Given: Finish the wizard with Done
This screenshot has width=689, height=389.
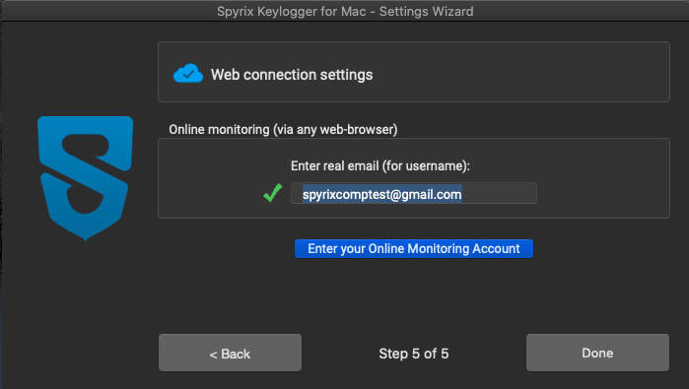Looking at the screenshot, I should click(x=597, y=353).
